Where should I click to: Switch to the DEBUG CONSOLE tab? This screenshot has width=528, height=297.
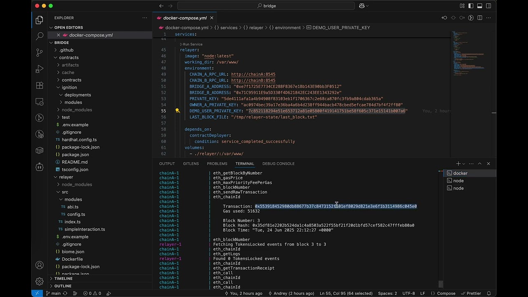(278, 164)
